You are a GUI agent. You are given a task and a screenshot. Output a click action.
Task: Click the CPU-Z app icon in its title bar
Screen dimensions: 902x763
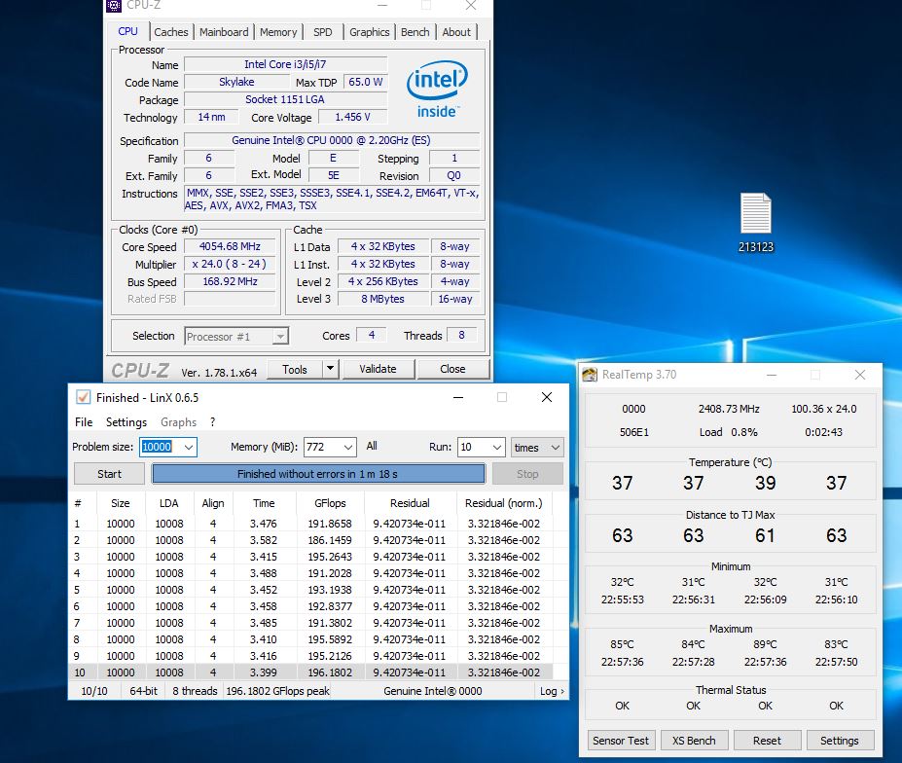pyautogui.click(x=114, y=6)
